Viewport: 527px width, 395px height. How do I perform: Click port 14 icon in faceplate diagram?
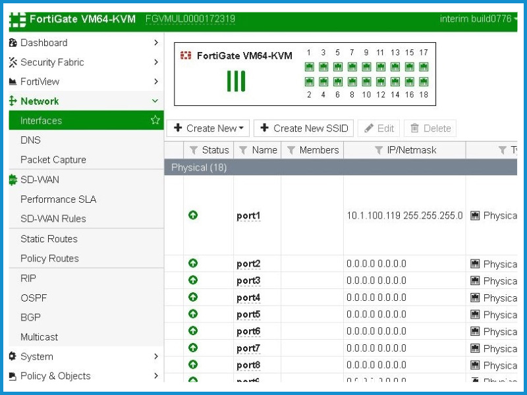tap(395, 81)
